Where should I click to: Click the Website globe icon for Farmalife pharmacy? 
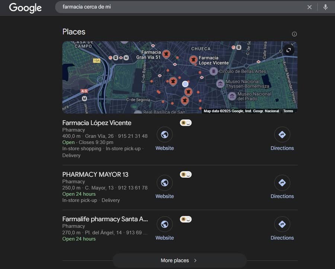(x=165, y=224)
